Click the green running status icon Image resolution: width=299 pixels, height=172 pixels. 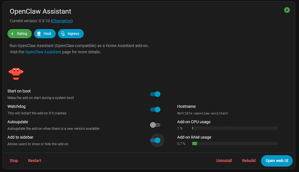tap(287, 10)
